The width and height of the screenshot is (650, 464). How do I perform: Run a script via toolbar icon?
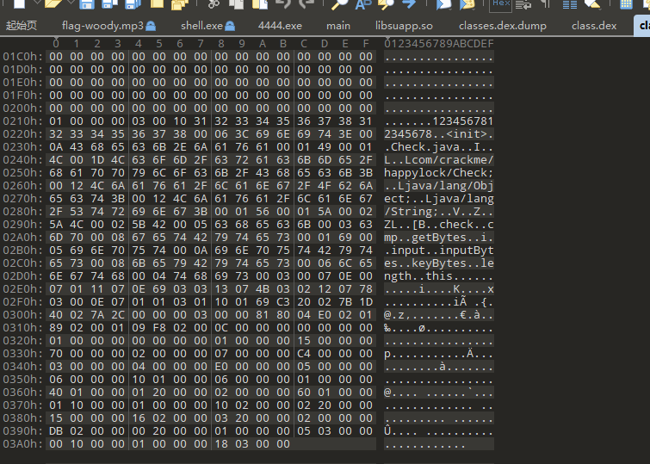click(443, 3)
